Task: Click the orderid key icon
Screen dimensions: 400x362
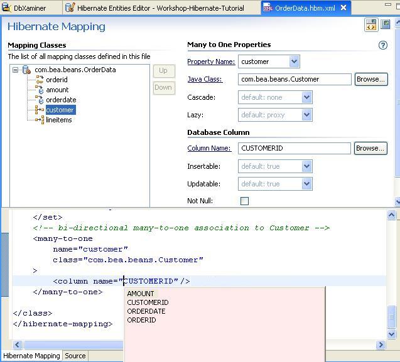Action: point(40,80)
